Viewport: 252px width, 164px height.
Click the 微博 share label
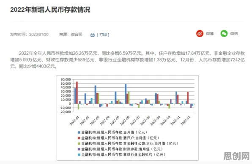[210, 34]
